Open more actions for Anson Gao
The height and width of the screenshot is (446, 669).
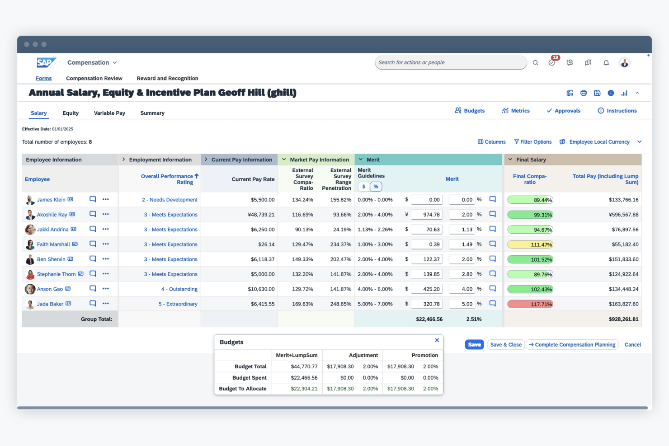[x=106, y=289]
